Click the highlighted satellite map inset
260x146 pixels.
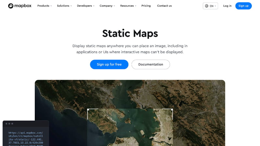(x=130, y=127)
